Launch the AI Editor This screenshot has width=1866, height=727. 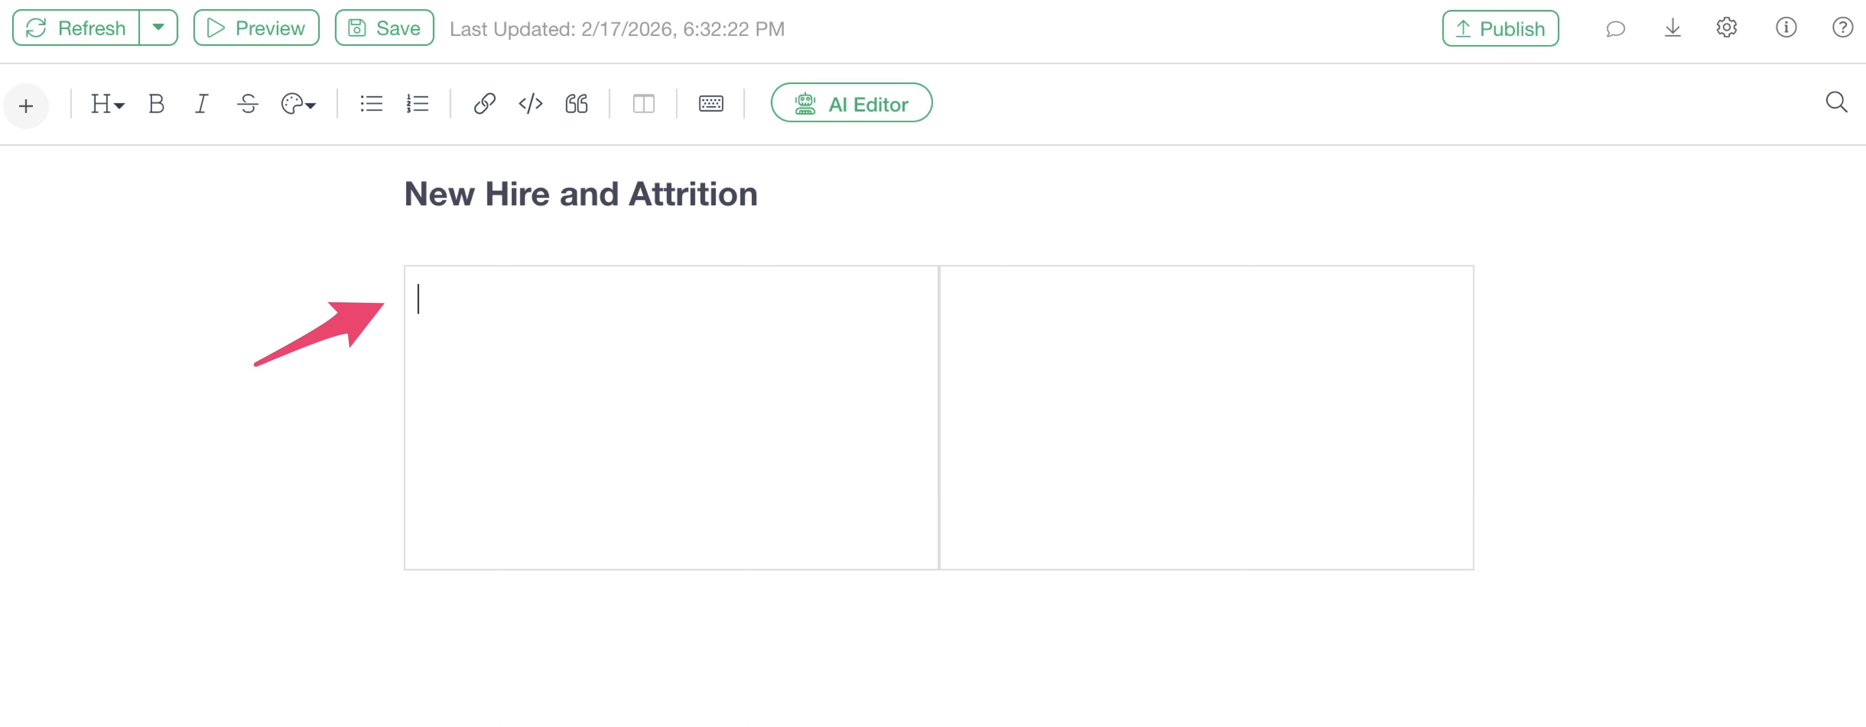click(x=851, y=103)
